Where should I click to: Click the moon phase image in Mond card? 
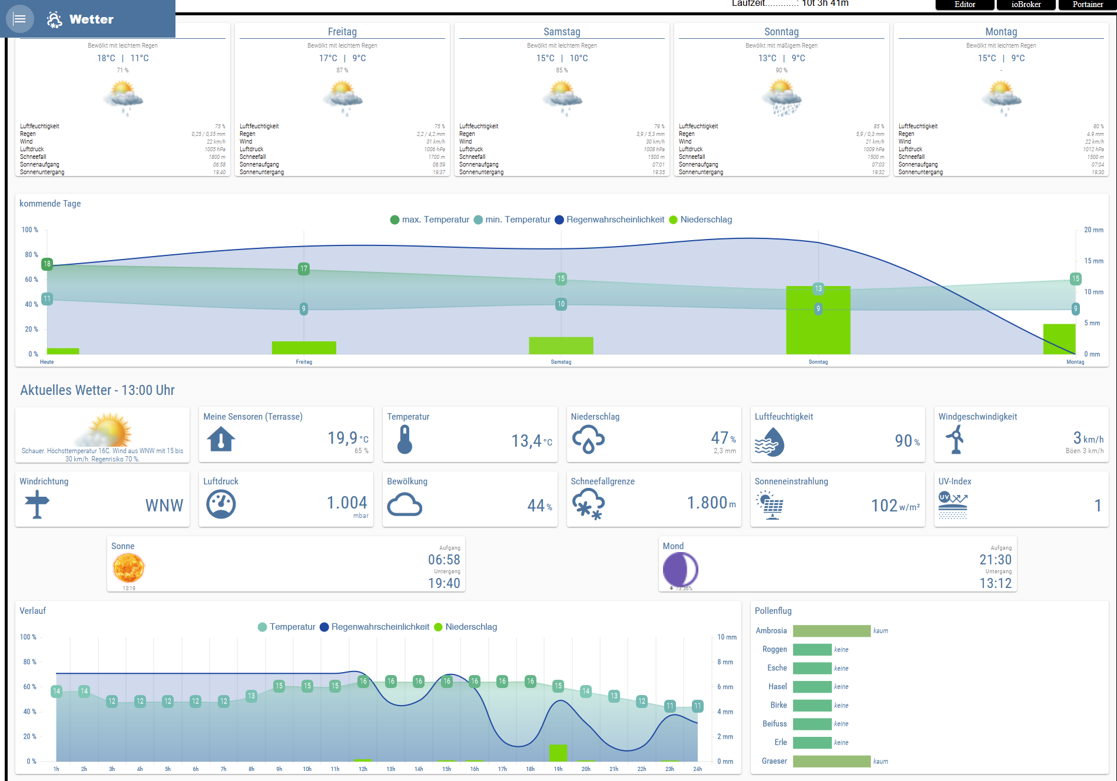(680, 569)
